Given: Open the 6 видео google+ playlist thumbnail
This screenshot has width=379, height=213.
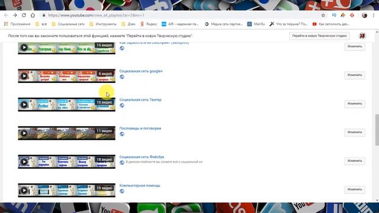Looking at the screenshot, I should pyautogui.click(x=67, y=76).
